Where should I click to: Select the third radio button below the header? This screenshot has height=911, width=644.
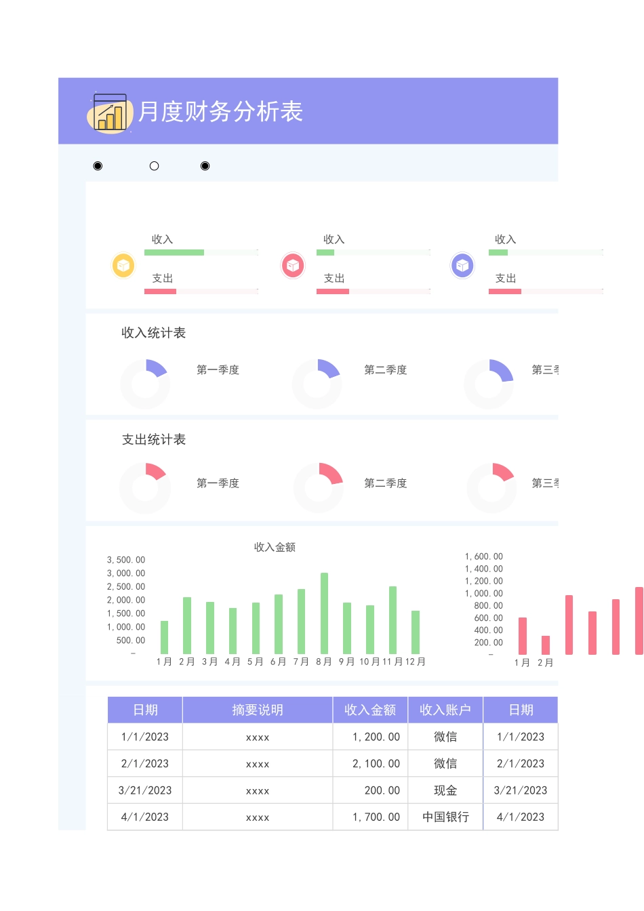205,165
